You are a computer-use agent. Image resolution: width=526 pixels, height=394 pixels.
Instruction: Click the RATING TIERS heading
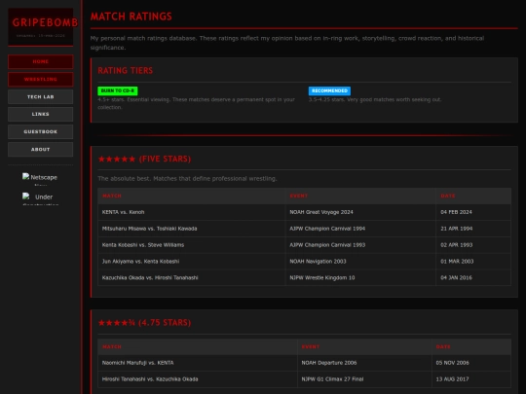(125, 71)
